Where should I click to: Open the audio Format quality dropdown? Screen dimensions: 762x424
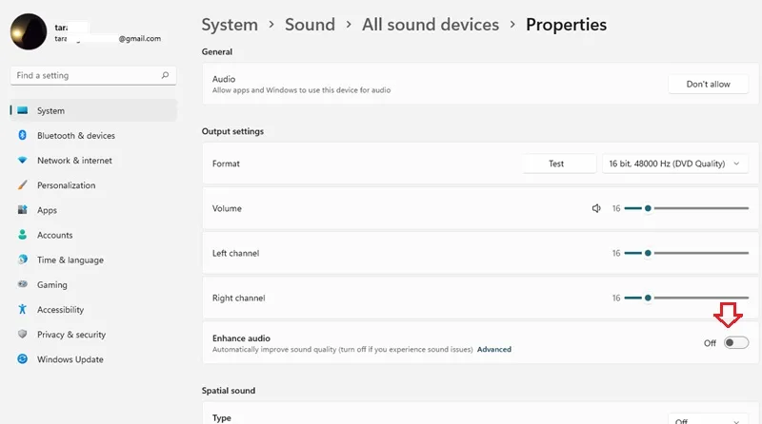pos(675,164)
